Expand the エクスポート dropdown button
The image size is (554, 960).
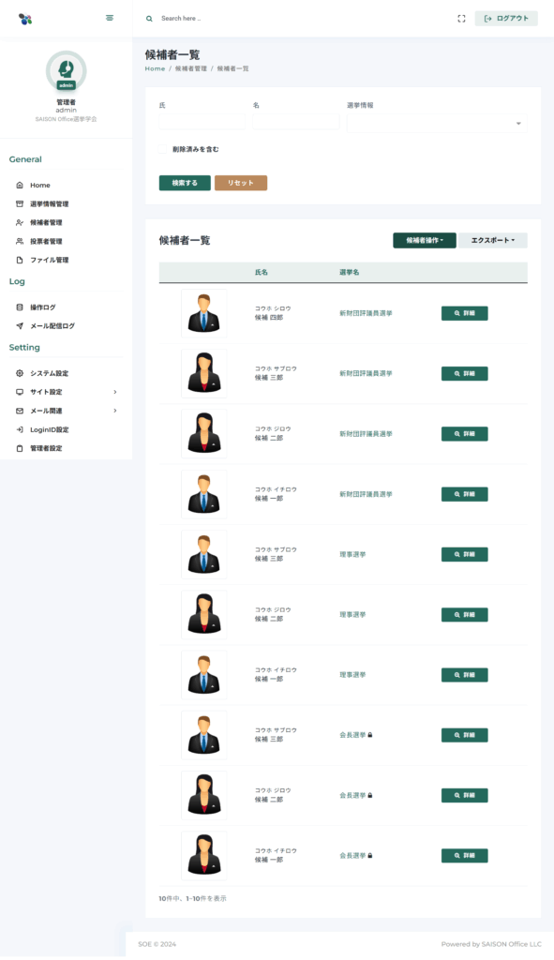(x=493, y=241)
